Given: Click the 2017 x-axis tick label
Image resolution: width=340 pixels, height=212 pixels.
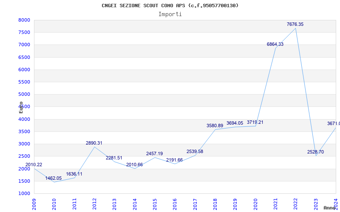Looking at the screenshot, I should [195, 204].
